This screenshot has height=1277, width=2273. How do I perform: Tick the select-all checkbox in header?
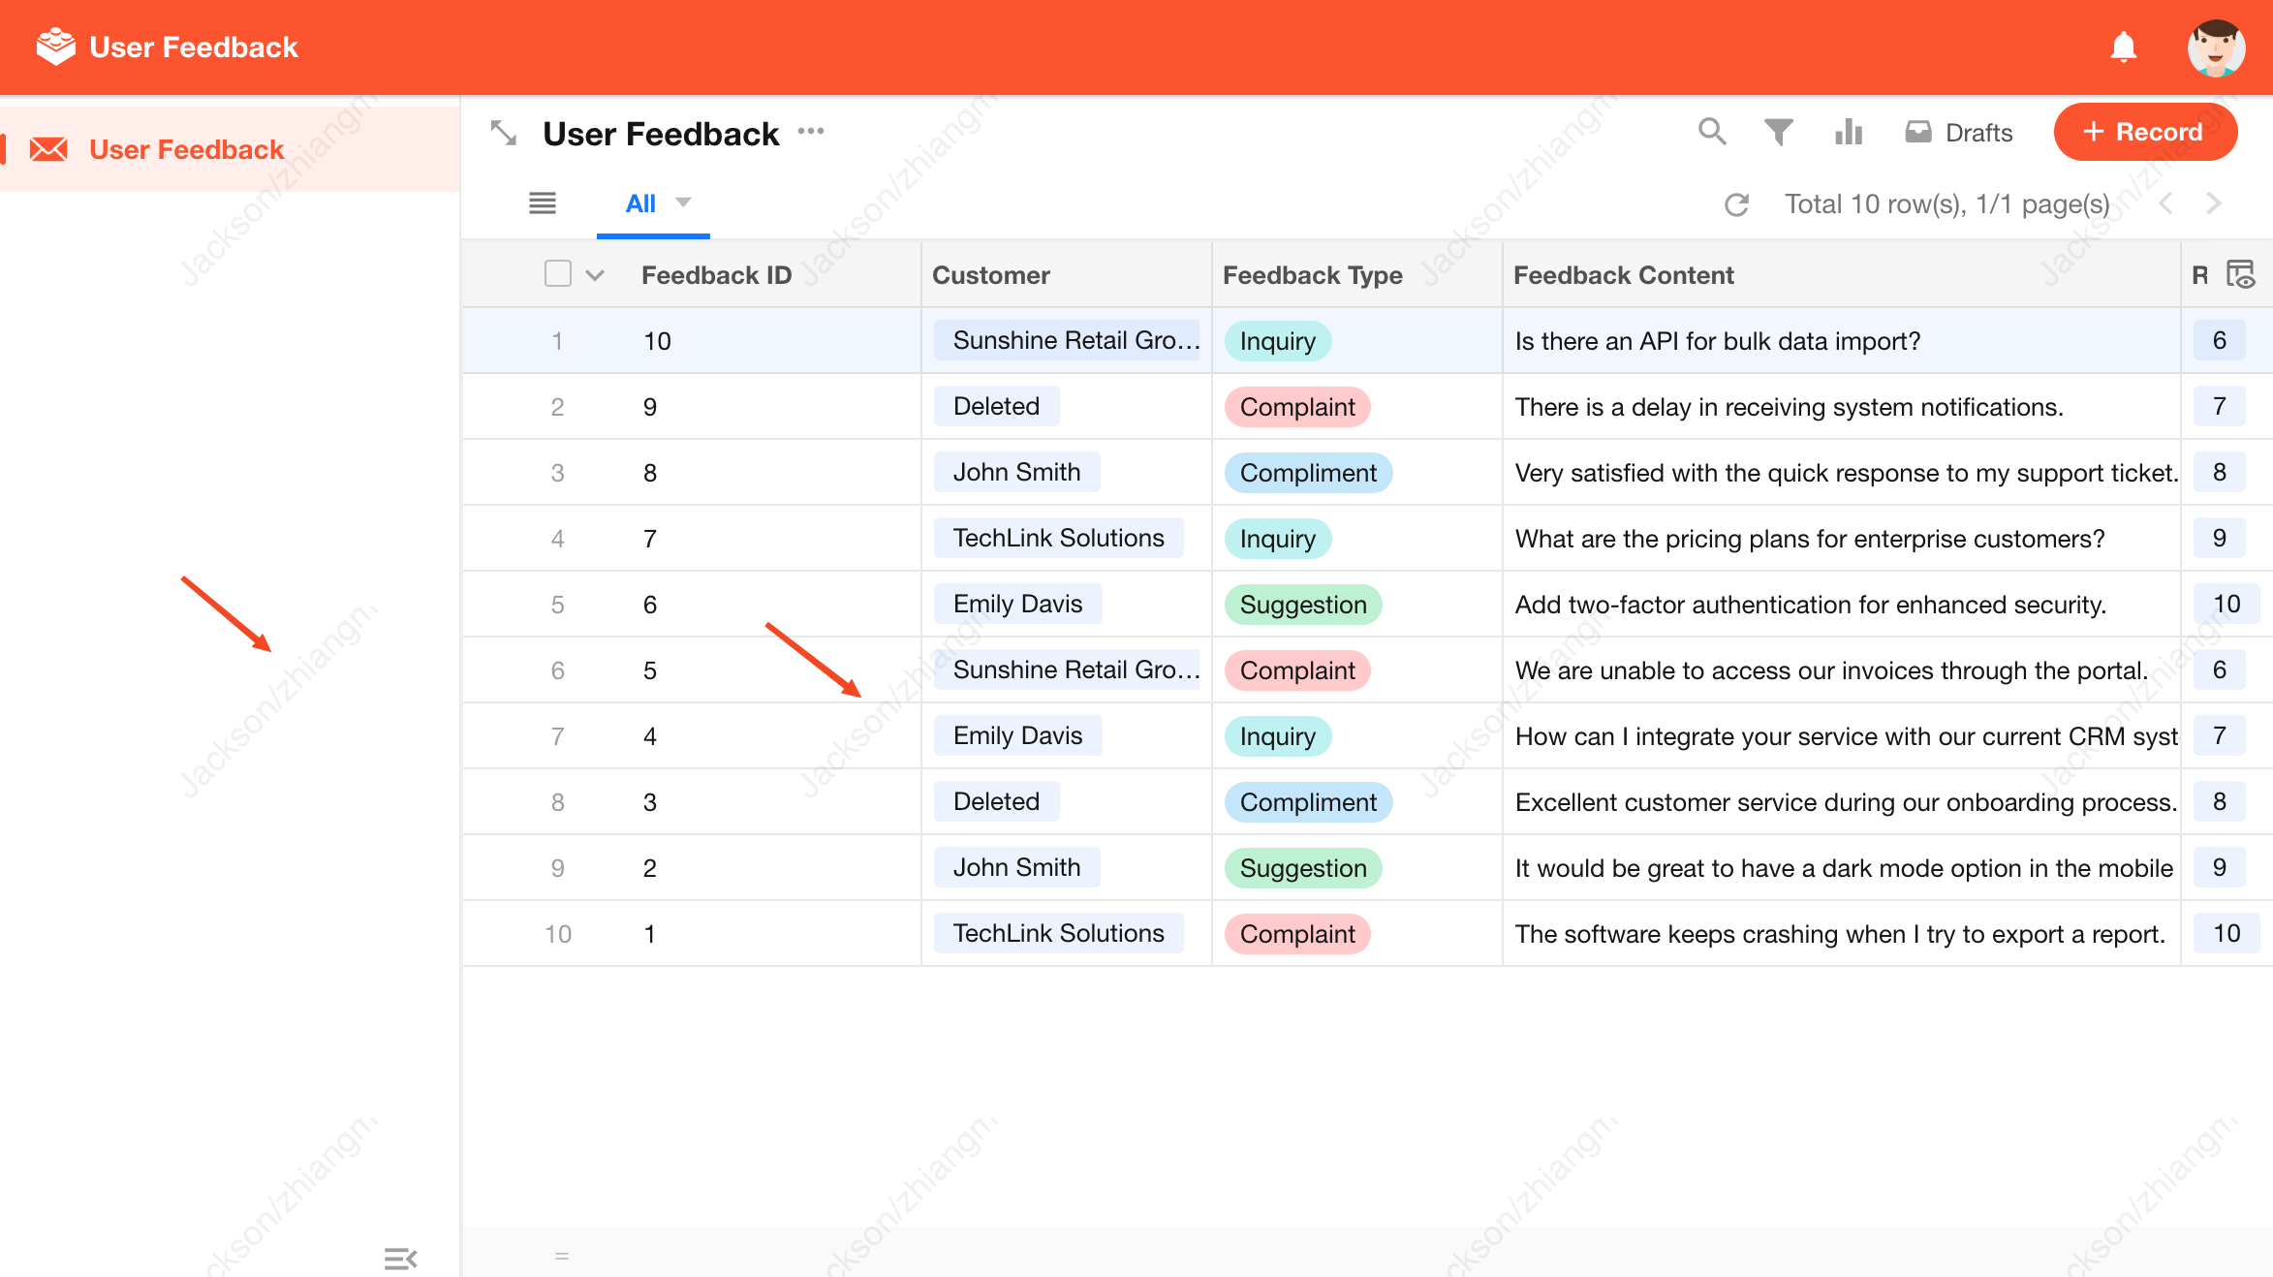558,274
